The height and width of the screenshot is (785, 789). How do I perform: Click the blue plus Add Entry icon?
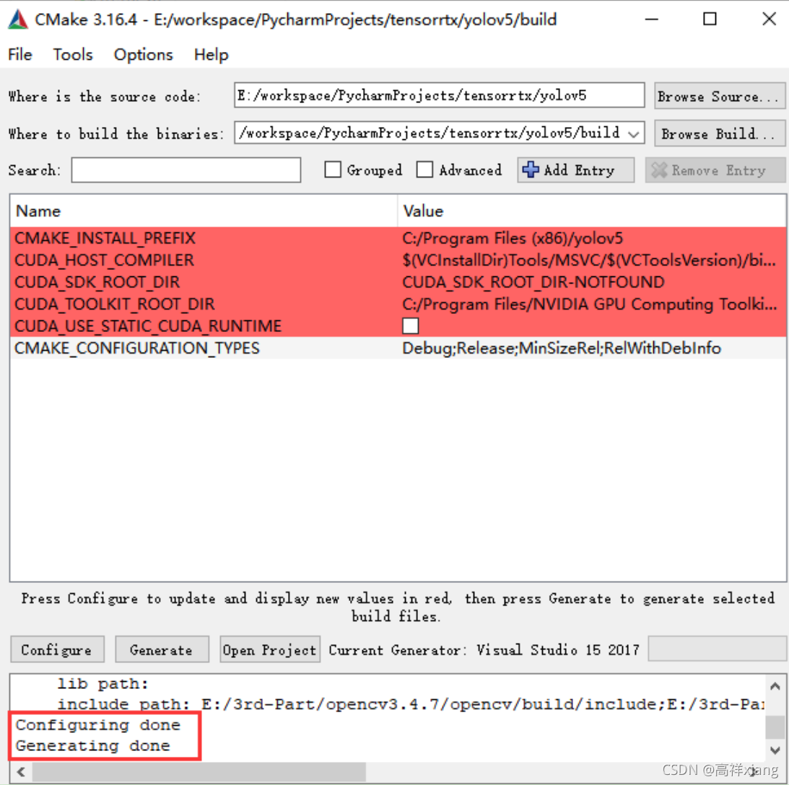[x=531, y=170]
